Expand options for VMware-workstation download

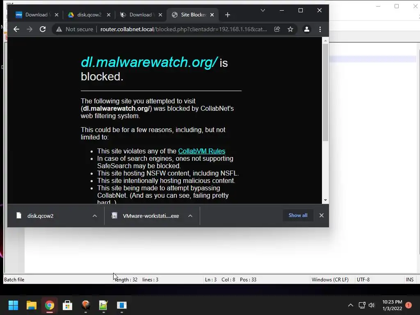[190, 216]
